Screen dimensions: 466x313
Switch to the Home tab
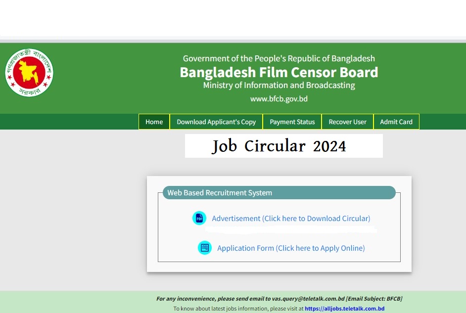pyautogui.click(x=154, y=122)
